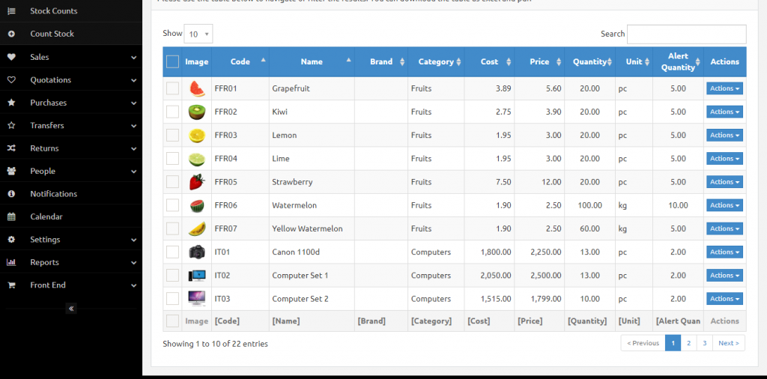Viewport: 767px width, 379px height.
Task: Tick the select-all checkbox in header
Action: 172,61
